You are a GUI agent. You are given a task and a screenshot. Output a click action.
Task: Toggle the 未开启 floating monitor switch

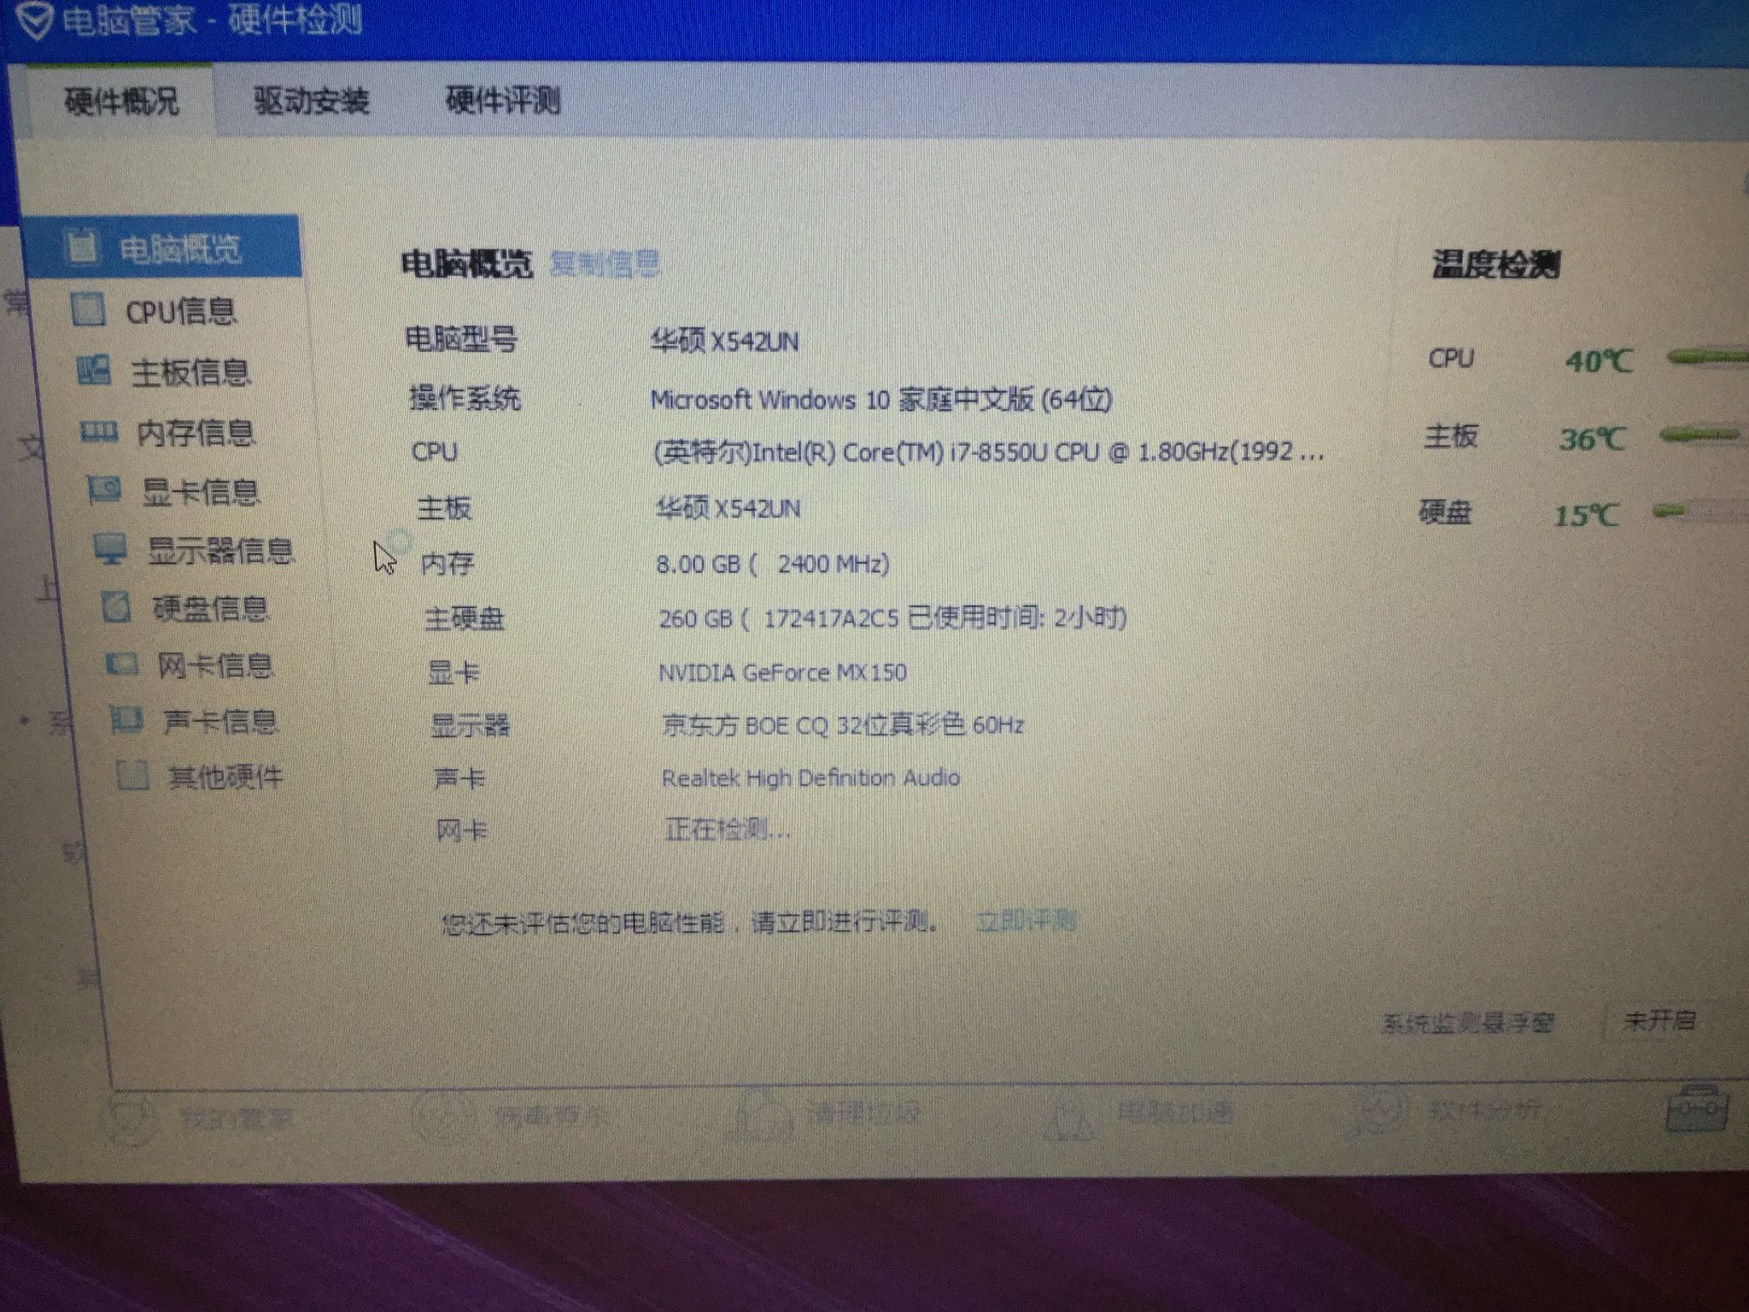[1659, 1020]
